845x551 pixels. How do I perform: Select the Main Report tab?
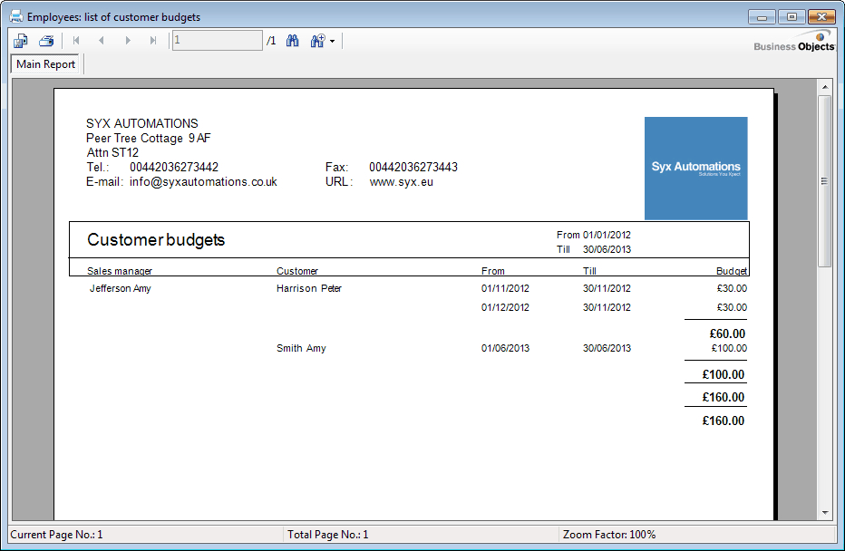click(x=46, y=64)
